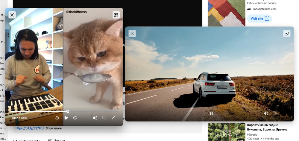
Task: Close the cat video picture-in-picture window
Action: click(12, 15)
